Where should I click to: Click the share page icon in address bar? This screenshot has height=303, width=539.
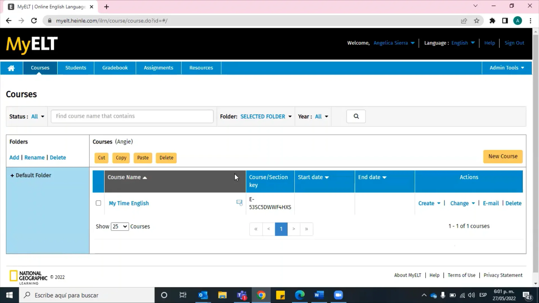[x=464, y=21]
